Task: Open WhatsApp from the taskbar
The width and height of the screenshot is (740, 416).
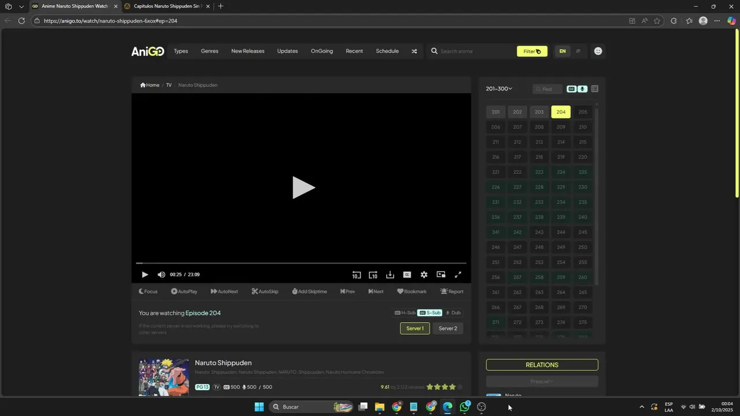Action: [x=465, y=407]
